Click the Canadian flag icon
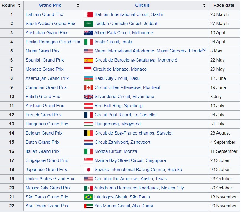 point(88,87)
